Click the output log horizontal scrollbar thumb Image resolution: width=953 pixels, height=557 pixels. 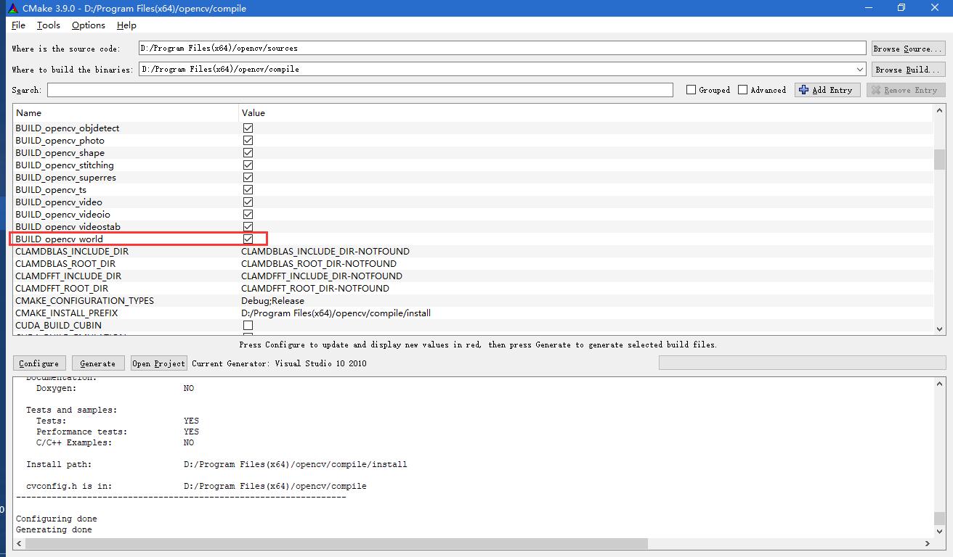(335, 543)
